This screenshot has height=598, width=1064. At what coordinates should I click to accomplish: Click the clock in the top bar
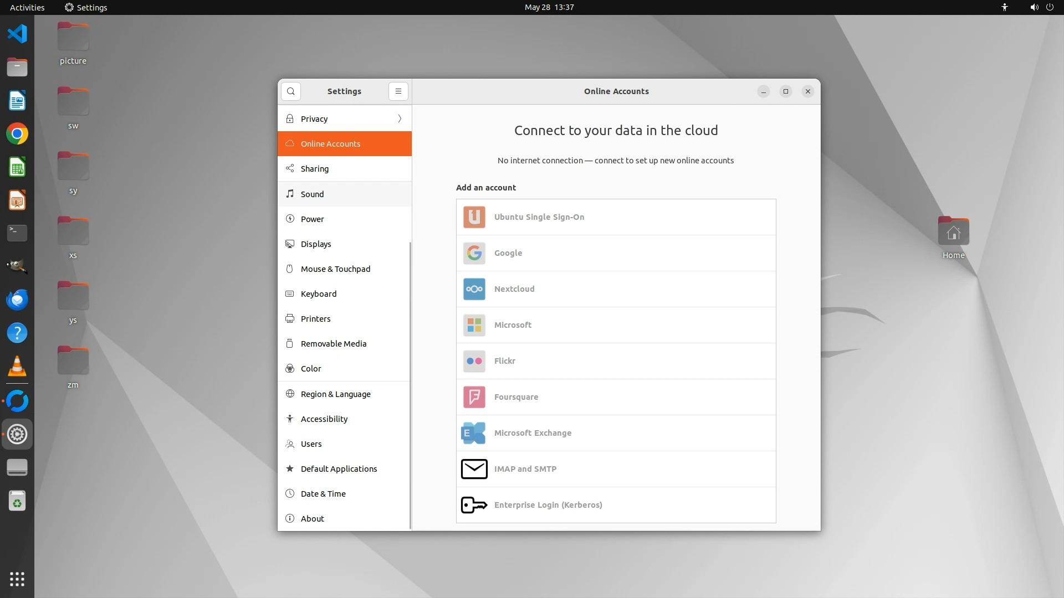pos(549,7)
